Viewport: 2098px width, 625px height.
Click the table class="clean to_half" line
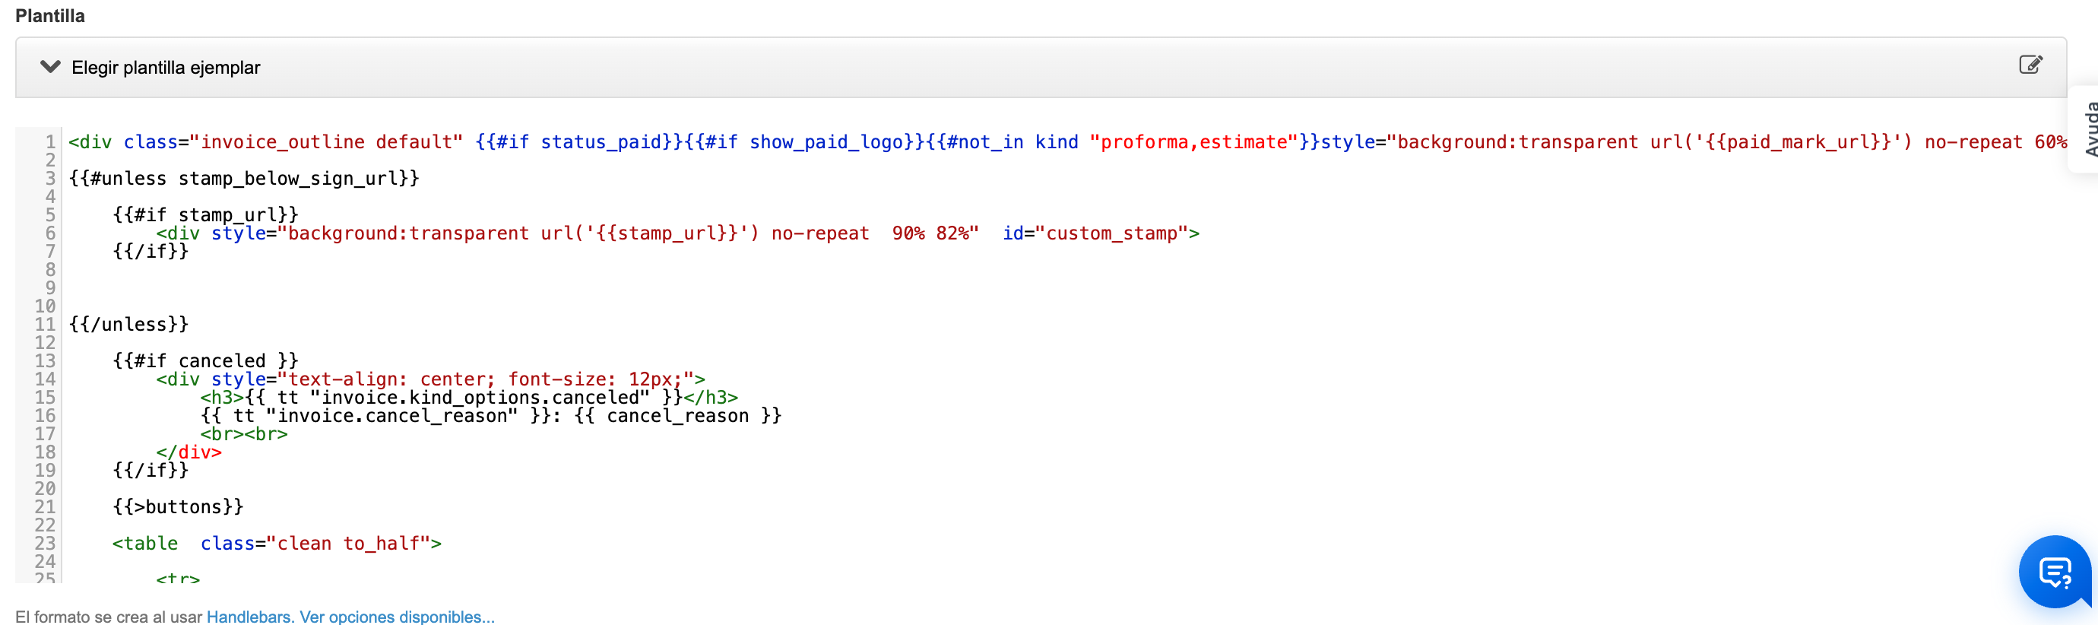[x=277, y=544]
